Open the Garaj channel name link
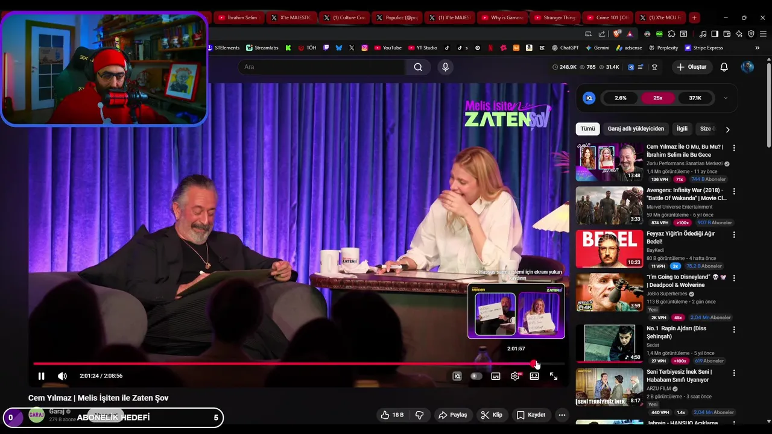 click(x=57, y=411)
